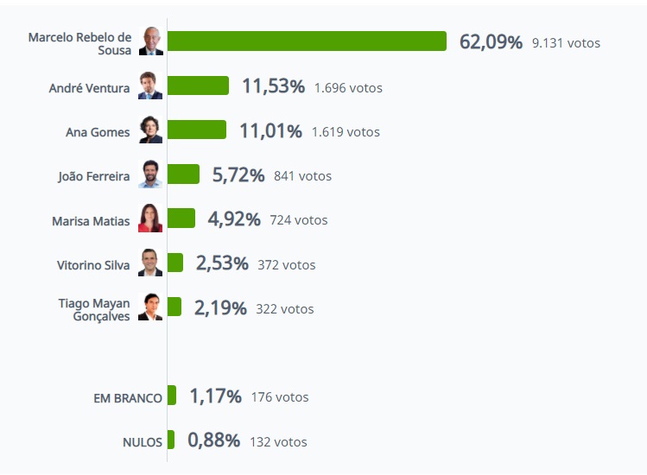This screenshot has height=475, width=647.
Task: Click Marcelo Rebelo de Sousa's photo
Action: coord(150,41)
